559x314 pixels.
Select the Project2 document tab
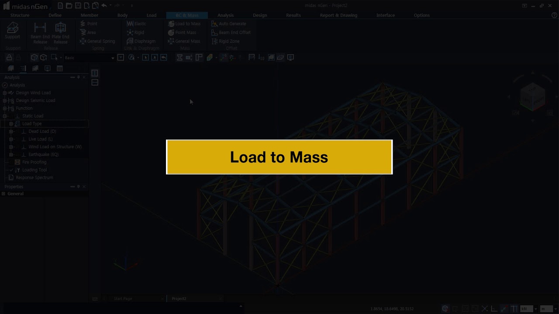click(x=179, y=299)
